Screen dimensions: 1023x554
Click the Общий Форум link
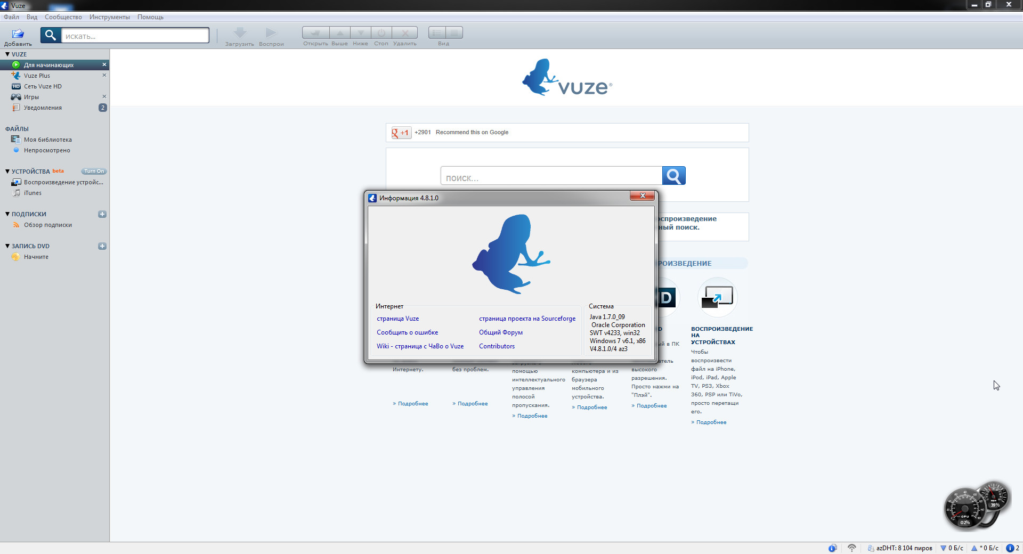tap(500, 332)
